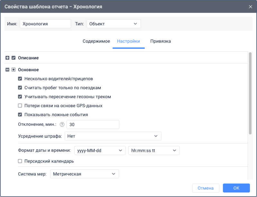
Task: Open the hh:mm:ss tt time format dropdown
Action: point(154,150)
